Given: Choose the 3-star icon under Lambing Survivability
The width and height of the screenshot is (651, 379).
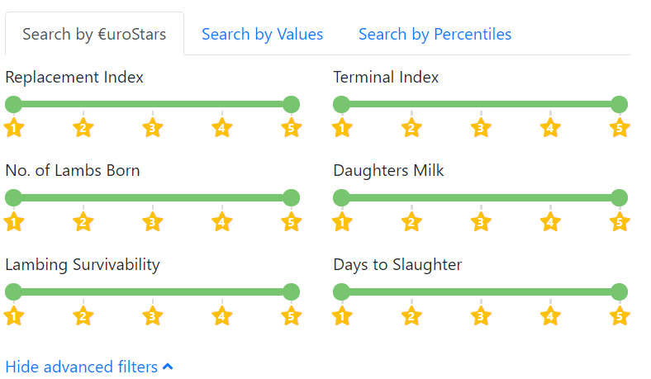Looking at the screenshot, I should coord(151,316).
